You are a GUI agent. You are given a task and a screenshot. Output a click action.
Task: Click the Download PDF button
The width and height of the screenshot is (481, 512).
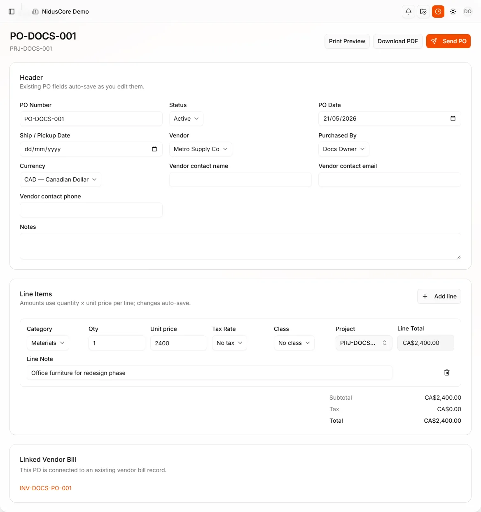click(x=398, y=41)
